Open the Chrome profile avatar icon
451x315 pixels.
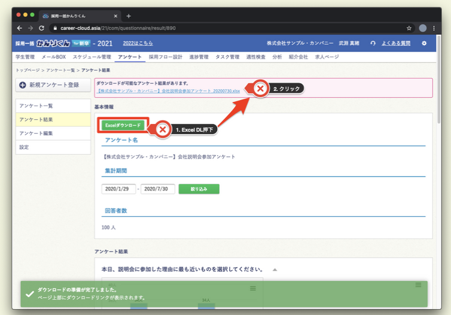click(423, 28)
